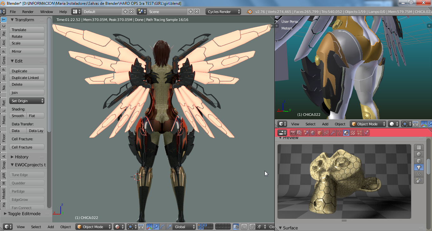Open Modifiers properties tab (wrench icon)
Viewport: 432px width, 231px height.
333,133
